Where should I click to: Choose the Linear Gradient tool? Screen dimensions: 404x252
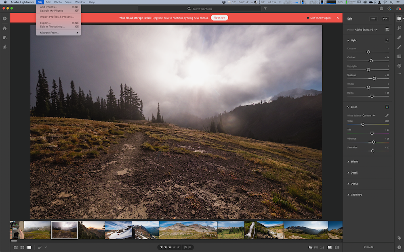point(399,56)
